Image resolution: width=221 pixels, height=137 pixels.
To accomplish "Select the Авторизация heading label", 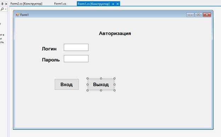I will [x=115, y=34].
